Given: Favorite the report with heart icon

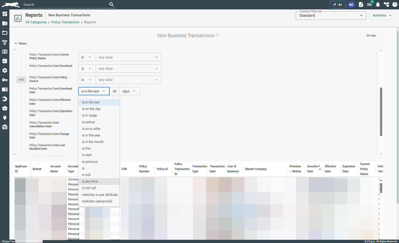Looking at the screenshot, I should pos(218,36).
